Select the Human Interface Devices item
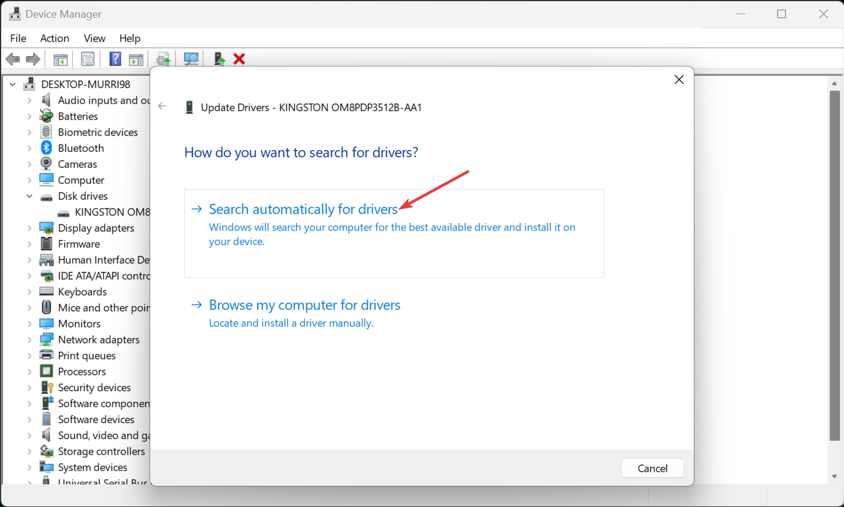Image resolution: width=844 pixels, height=507 pixels. [104, 260]
